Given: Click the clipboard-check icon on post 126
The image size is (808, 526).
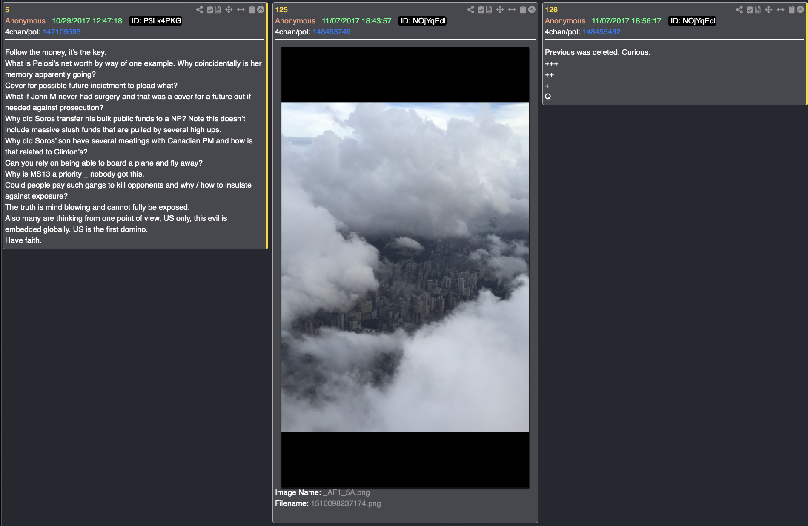Looking at the screenshot, I should pyautogui.click(x=750, y=9).
